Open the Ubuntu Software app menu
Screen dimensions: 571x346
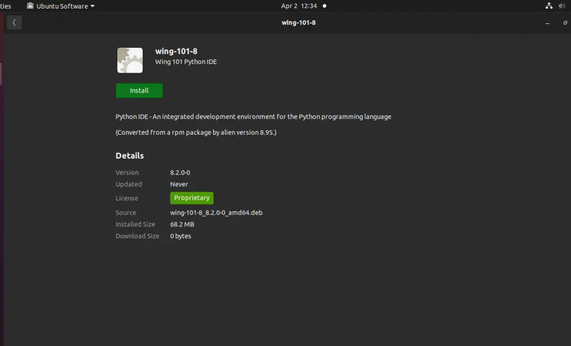(61, 6)
